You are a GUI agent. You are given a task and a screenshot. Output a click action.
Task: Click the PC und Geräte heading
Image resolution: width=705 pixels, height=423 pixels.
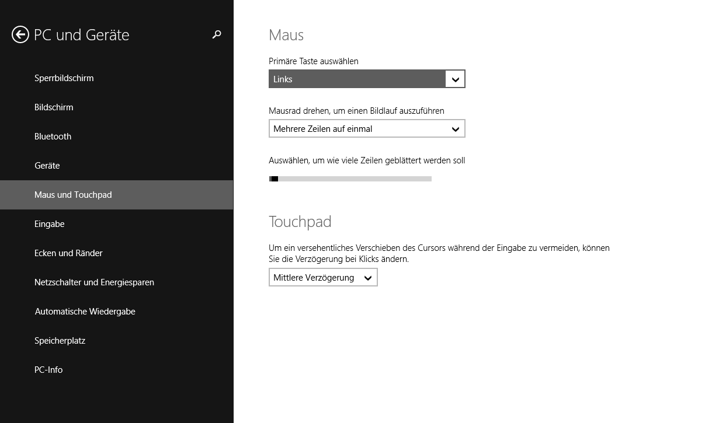pos(82,35)
